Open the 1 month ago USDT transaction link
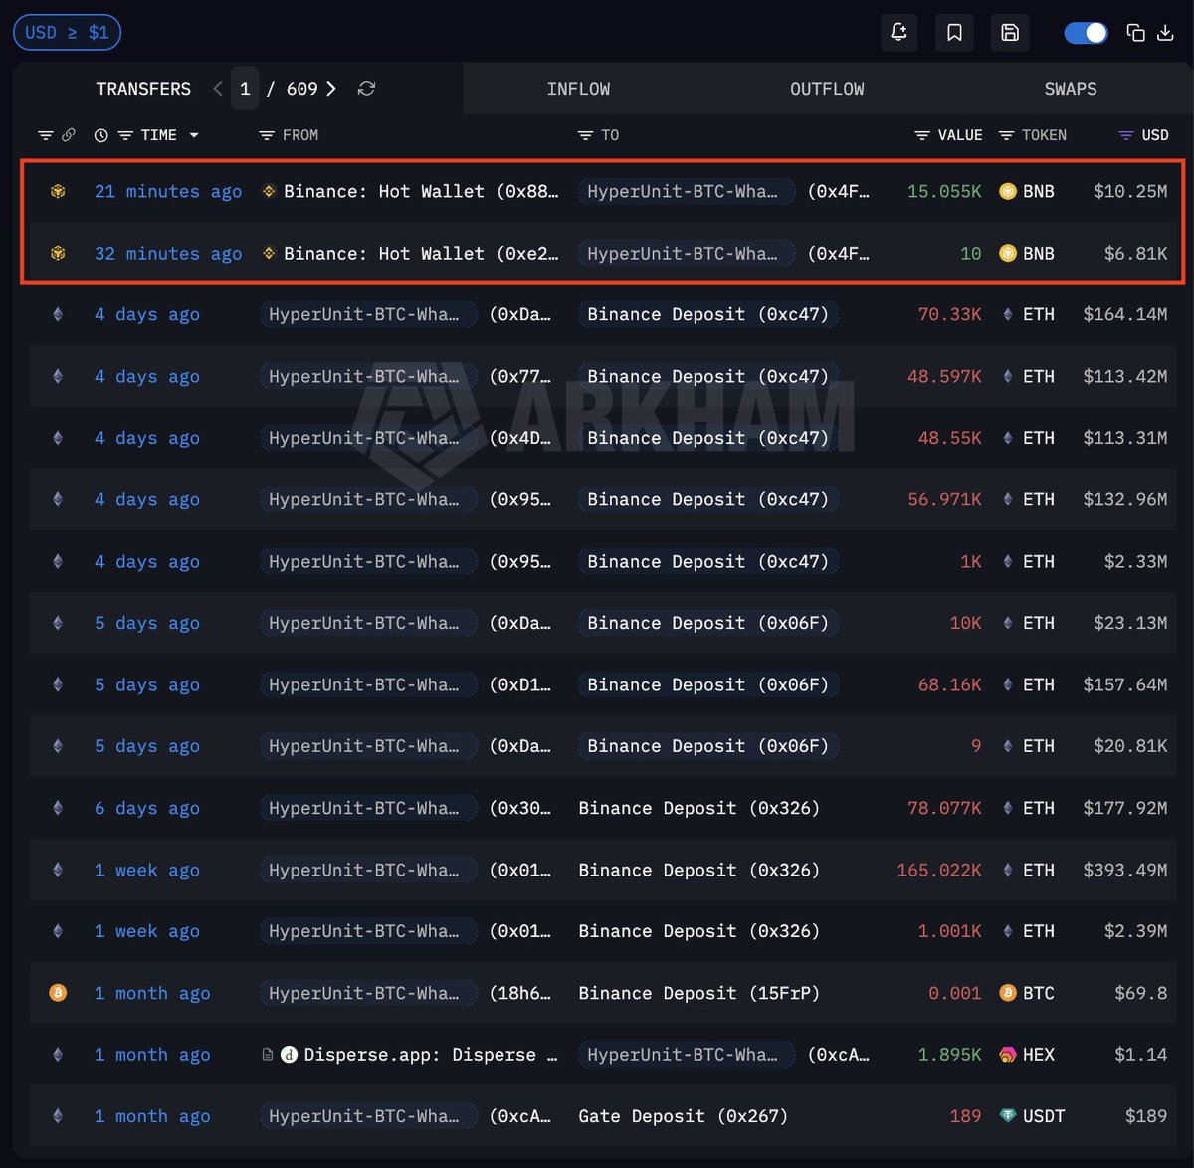 (152, 1116)
